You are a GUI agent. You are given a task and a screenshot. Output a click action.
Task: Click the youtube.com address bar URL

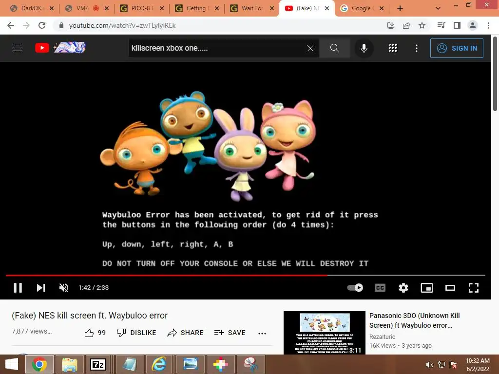tap(122, 25)
